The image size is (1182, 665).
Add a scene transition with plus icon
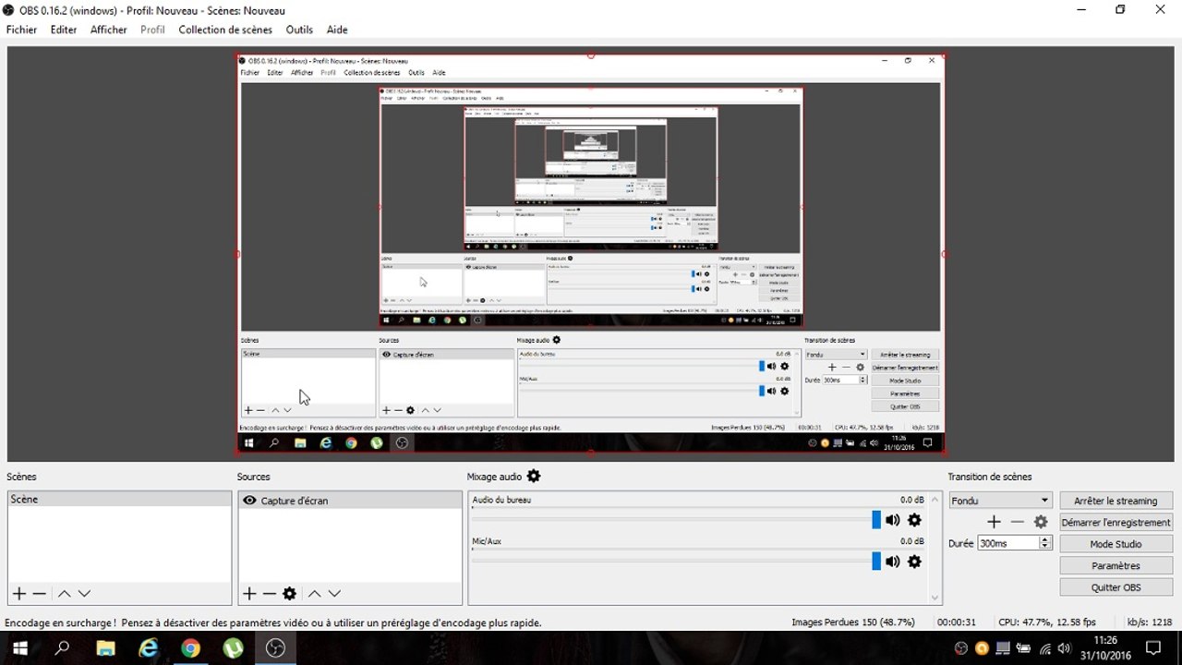point(994,522)
